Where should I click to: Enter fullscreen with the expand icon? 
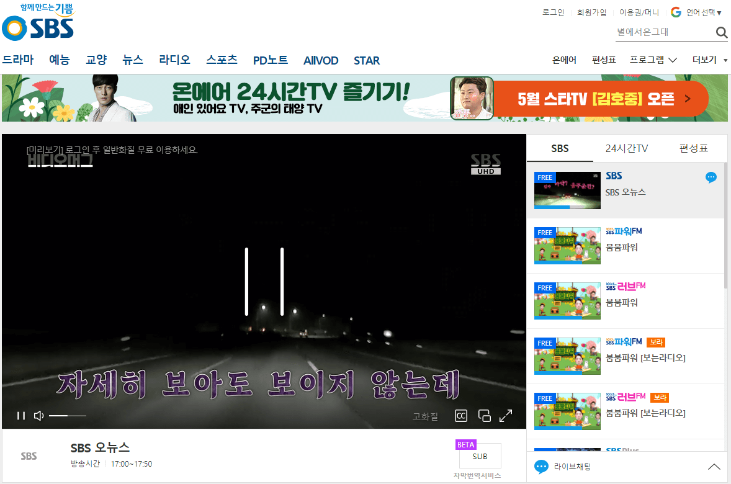(x=506, y=416)
